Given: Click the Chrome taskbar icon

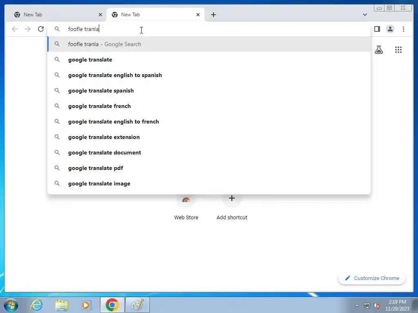Looking at the screenshot, I should [112, 305].
